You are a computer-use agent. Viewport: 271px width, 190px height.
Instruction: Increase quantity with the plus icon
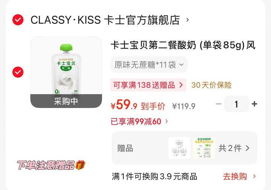254,104
